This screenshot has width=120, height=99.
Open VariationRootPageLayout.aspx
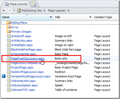[x=31, y=76]
